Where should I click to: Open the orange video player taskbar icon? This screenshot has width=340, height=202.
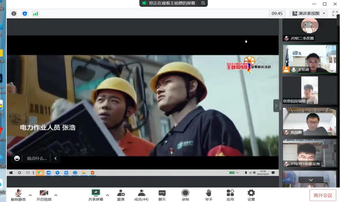tap(93, 173)
